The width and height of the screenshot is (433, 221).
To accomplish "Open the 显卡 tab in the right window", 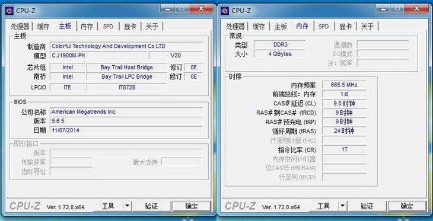I will (345, 27).
